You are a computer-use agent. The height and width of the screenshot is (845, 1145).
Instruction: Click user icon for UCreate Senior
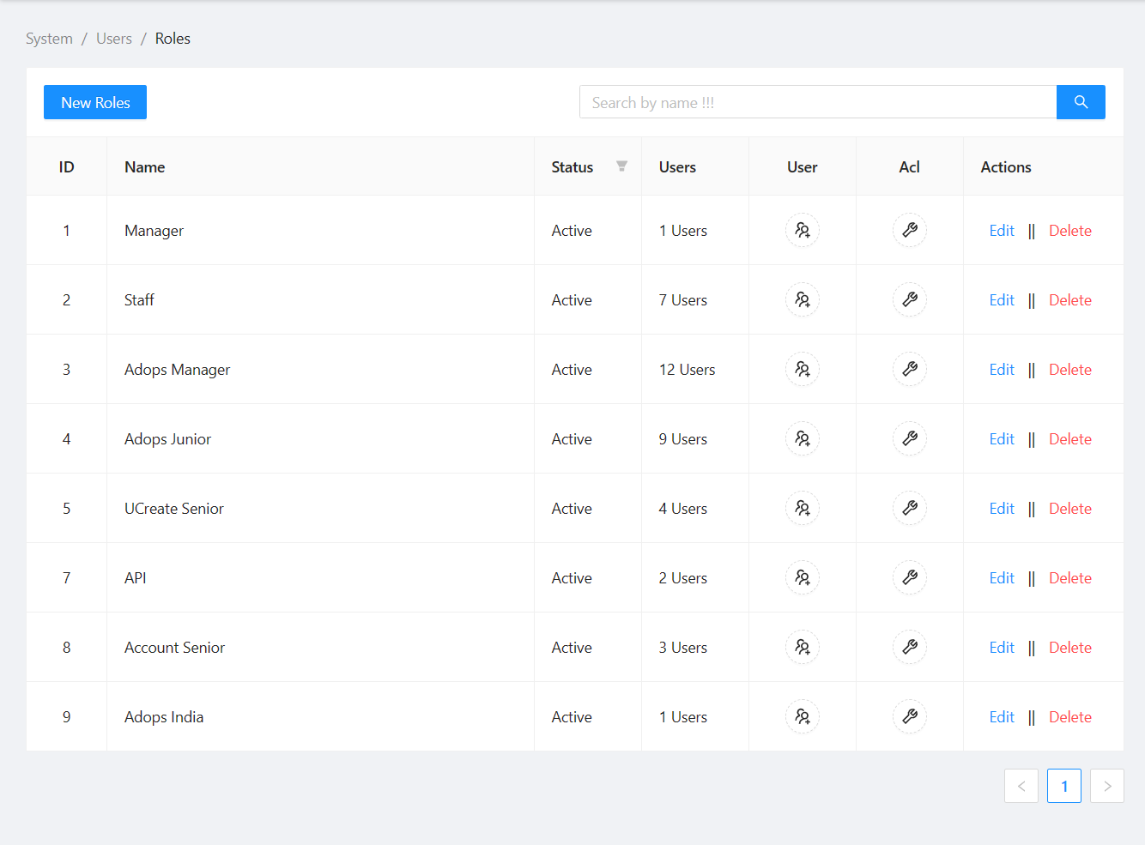(x=803, y=508)
